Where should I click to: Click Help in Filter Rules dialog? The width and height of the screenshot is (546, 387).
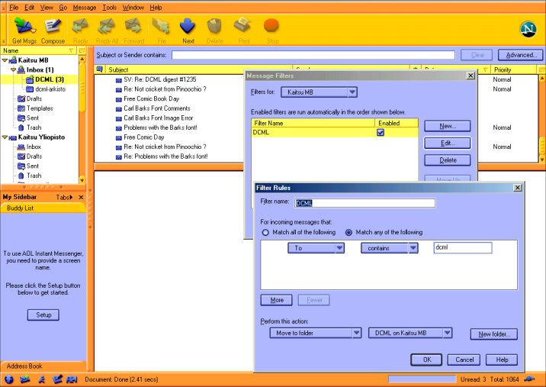click(x=502, y=360)
